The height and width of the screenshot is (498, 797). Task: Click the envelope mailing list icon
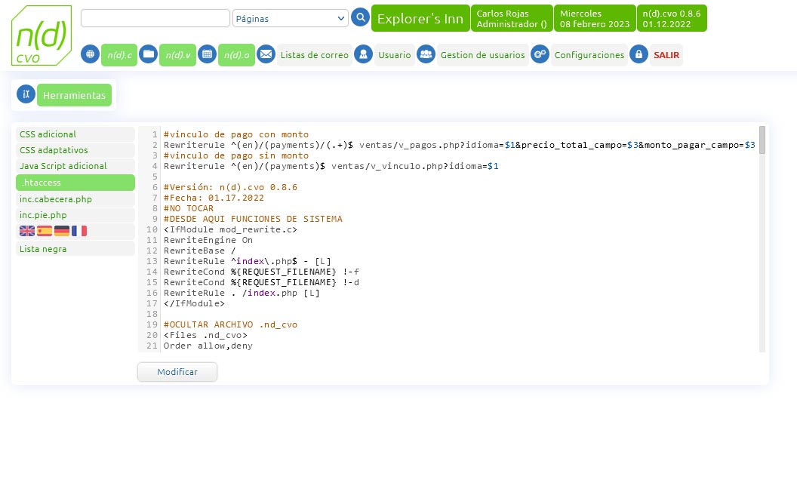[266, 54]
